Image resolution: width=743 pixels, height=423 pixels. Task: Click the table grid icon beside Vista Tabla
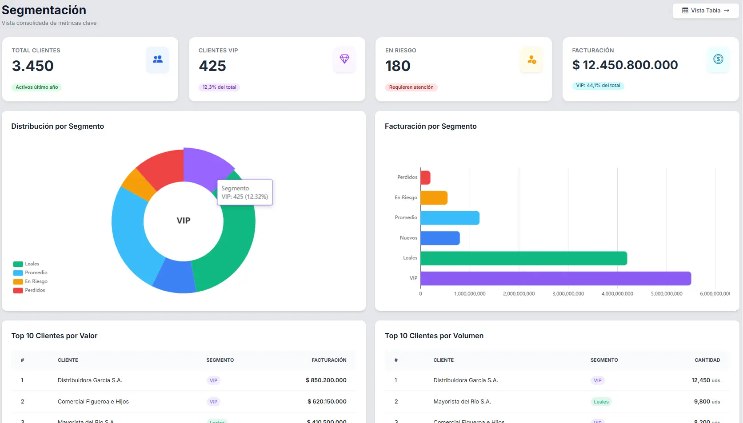coord(685,11)
